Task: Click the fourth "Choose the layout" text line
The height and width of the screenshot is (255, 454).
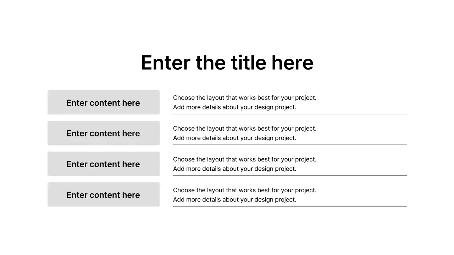Action: 245,190
